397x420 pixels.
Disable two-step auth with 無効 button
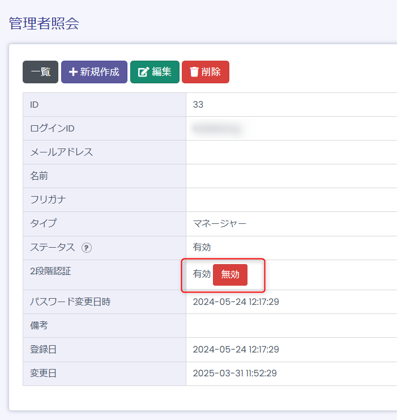230,274
